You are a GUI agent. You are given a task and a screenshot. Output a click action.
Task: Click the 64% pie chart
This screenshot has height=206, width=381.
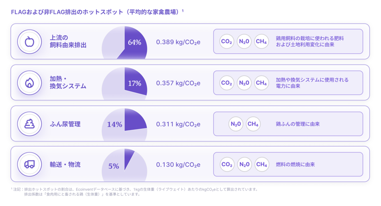tap(125, 44)
